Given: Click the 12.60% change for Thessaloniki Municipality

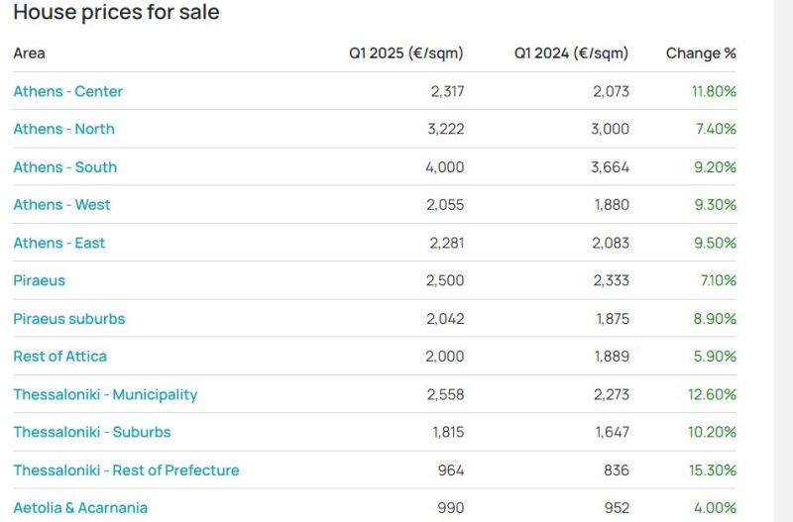Looking at the screenshot, I should click(x=712, y=394).
